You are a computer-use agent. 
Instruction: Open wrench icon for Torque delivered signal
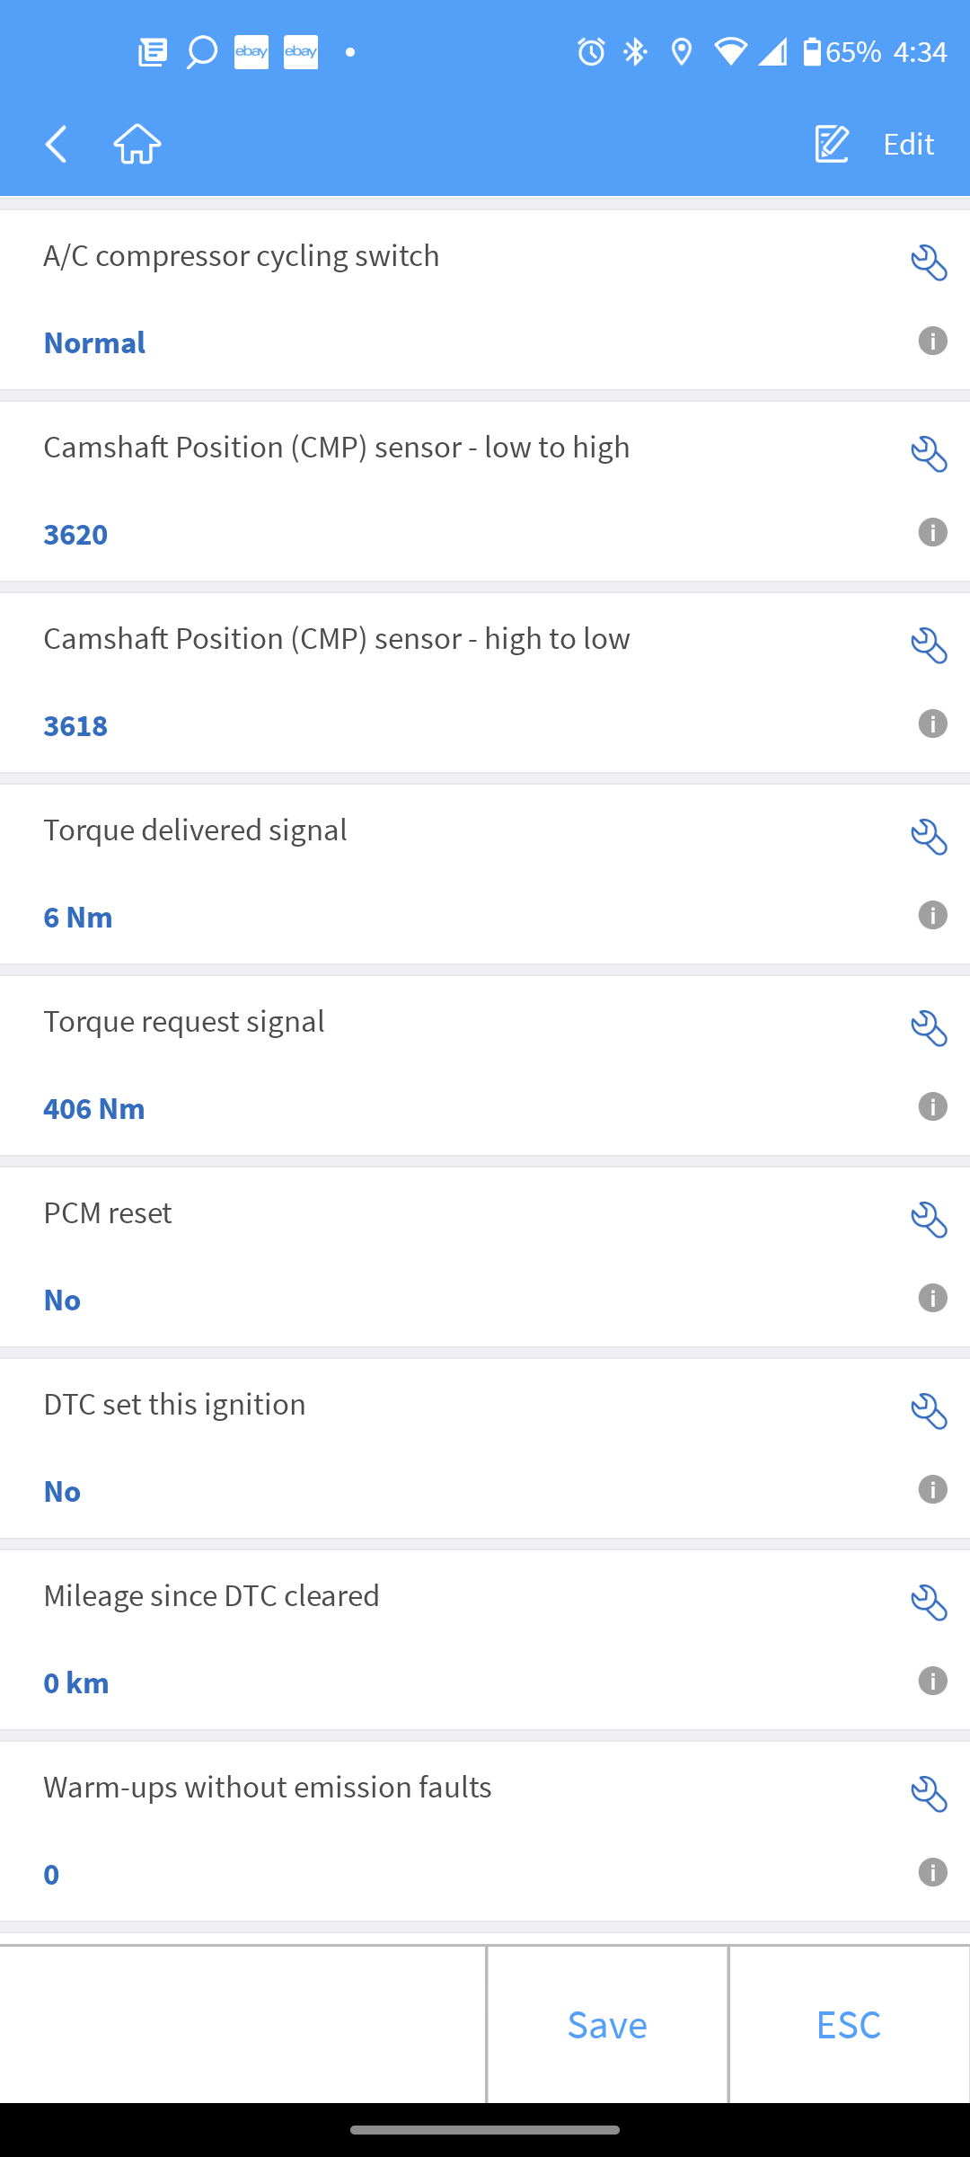pos(929,837)
